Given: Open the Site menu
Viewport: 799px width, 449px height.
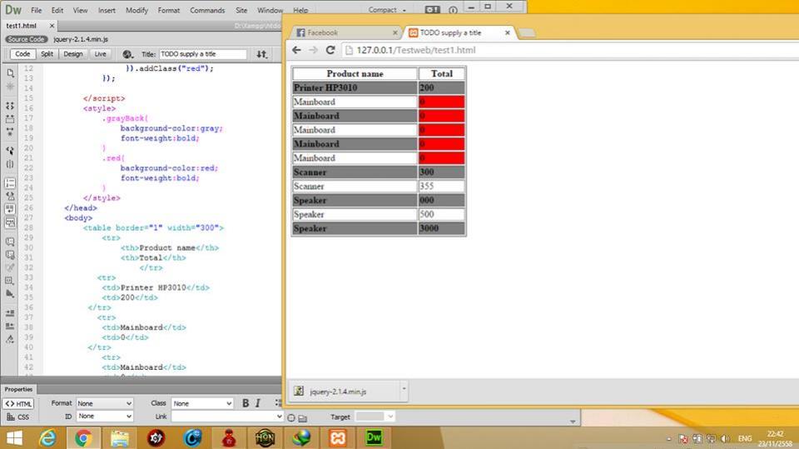Looking at the screenshot, I should click(241, 10).
